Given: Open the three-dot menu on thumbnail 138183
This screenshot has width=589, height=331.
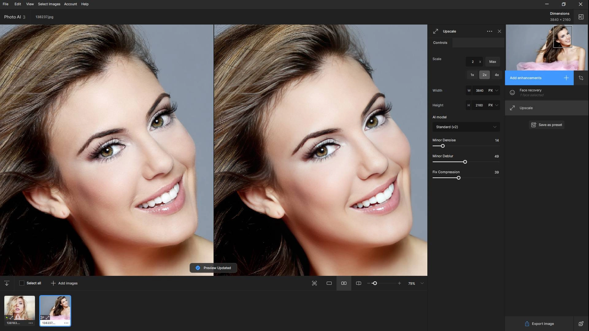Looking at the screenshot, I should (31, 323).
